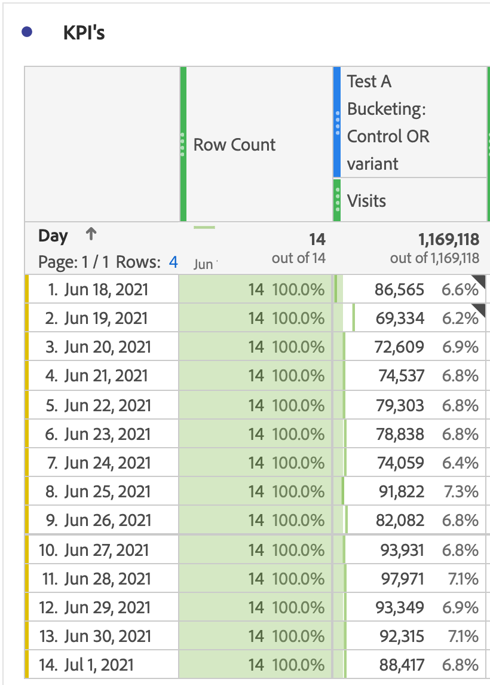490x685 pixels.
Task: Click the Visits cell showing 79,303
Action: 410,405
